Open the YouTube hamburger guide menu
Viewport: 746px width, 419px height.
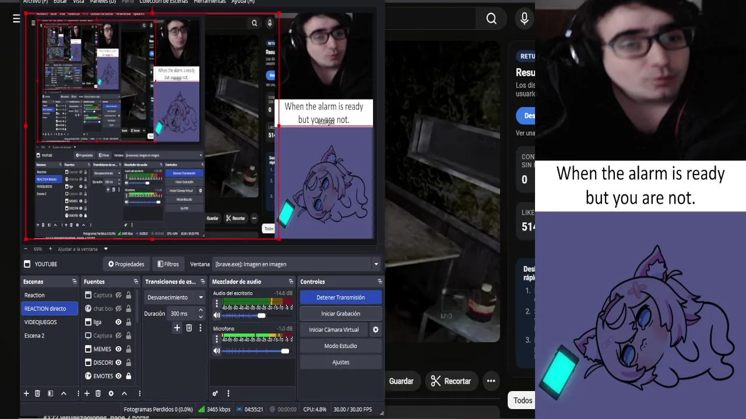[x=16, y=19]
